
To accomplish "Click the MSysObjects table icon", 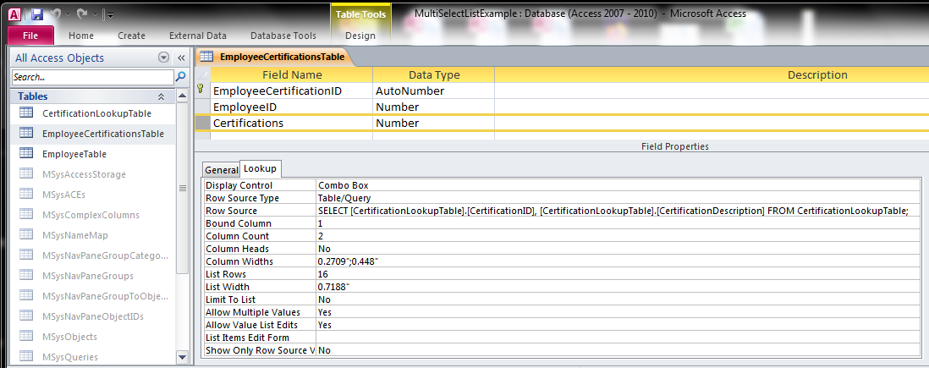I will pos(26,336).
